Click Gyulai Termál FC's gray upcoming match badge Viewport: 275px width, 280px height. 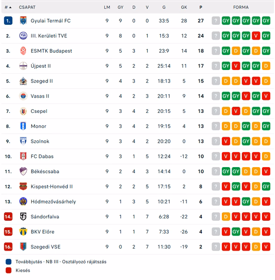click(x=216, y=21)
